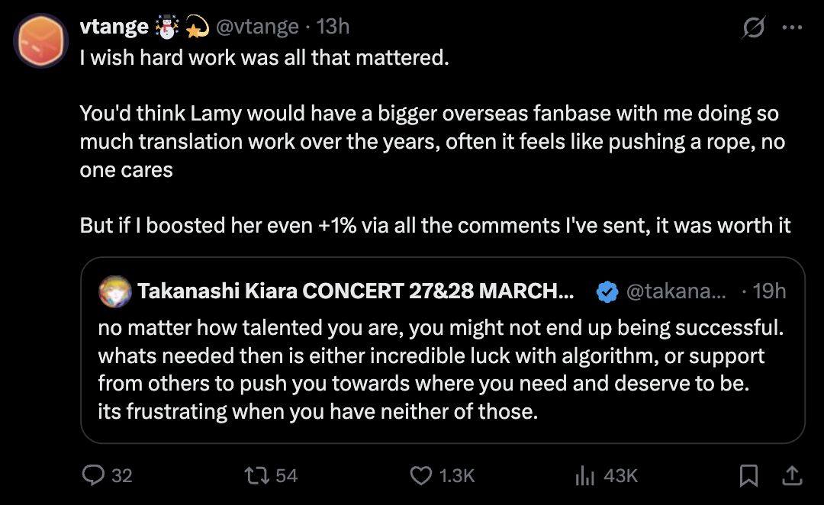Bookmark this tweet

coord(748,475)
